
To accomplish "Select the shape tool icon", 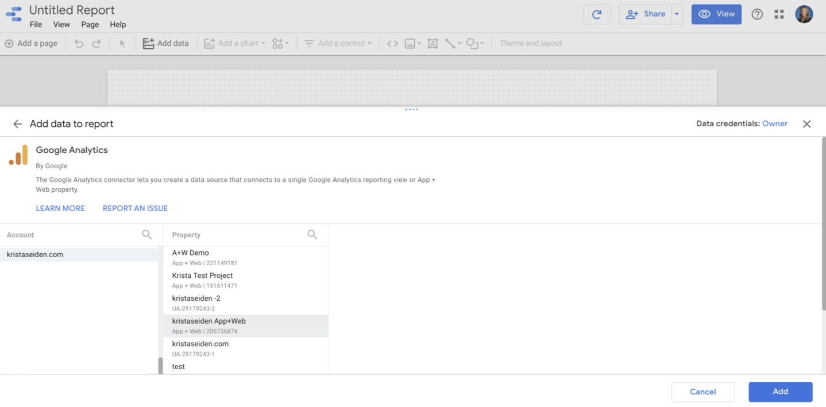I will (472, 43).
